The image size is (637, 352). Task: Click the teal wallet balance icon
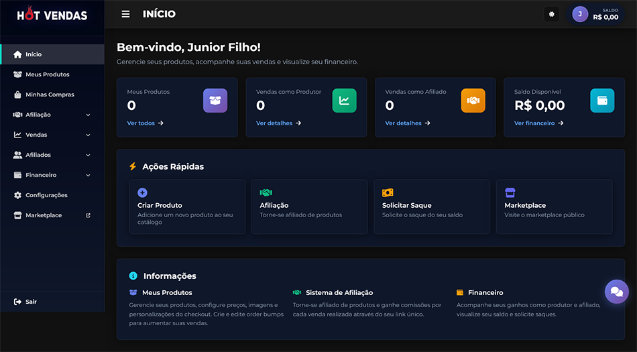tap(602, 101)
